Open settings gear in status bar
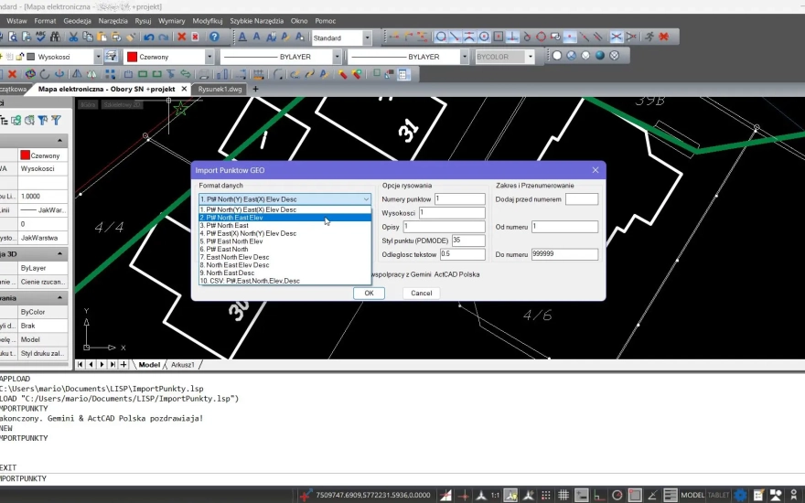Image resolution: width=805 pixels, height=503 pixels. pyautogui.click(x=740, y=495)
